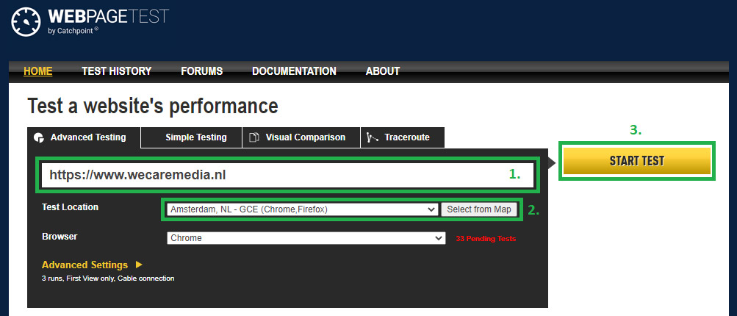Screen dimensions: 737x316
Task: Go to the FORUMS page
Action: (201, 71)
